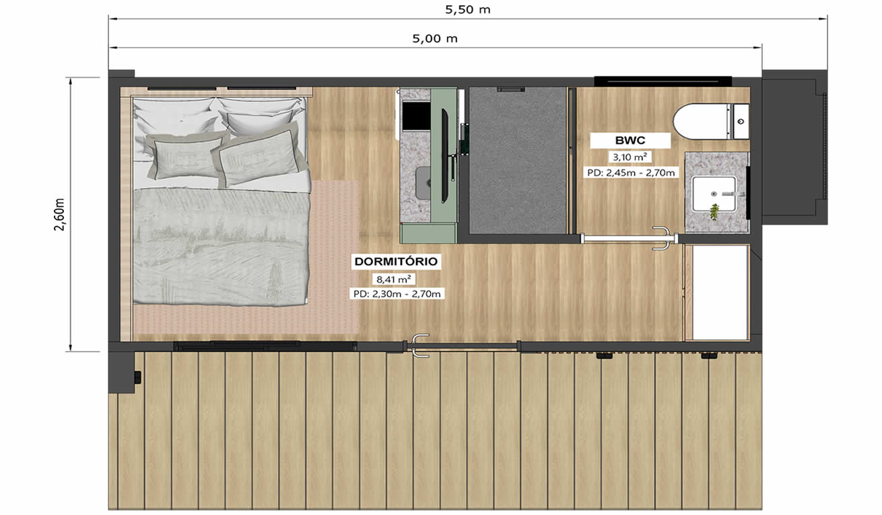Click the 5,00 m dimension text
Image resolution: width=882 pixels, height=515 pixels.
pyautogui.click(x=434, y=38)
